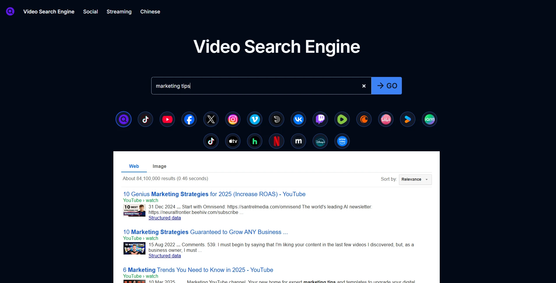Click Structured data under the 15 Aug 2022 result

[x=165, y=256]
